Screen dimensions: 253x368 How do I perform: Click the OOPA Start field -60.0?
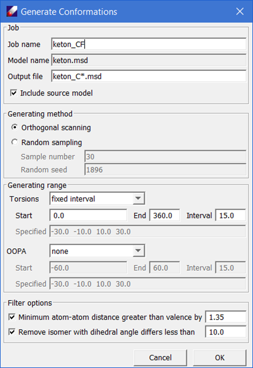[88, 268]
